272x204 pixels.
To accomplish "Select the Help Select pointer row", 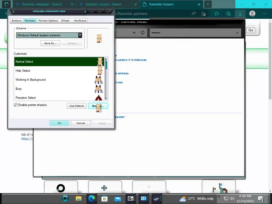I will point(59,71).
